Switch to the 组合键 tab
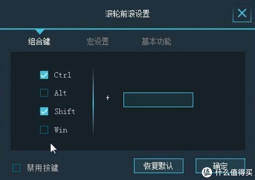255x180 pixels. tap(39, 41)
